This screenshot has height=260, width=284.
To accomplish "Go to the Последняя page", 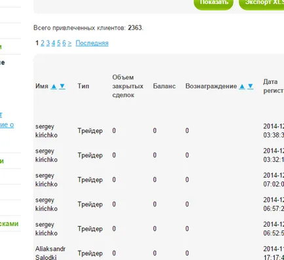I will (x=92, y=43).
